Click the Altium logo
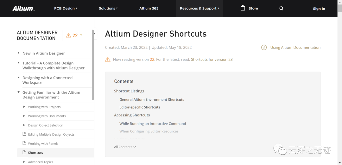The height and width of the screenshot is (165, 342). [23, 9]
